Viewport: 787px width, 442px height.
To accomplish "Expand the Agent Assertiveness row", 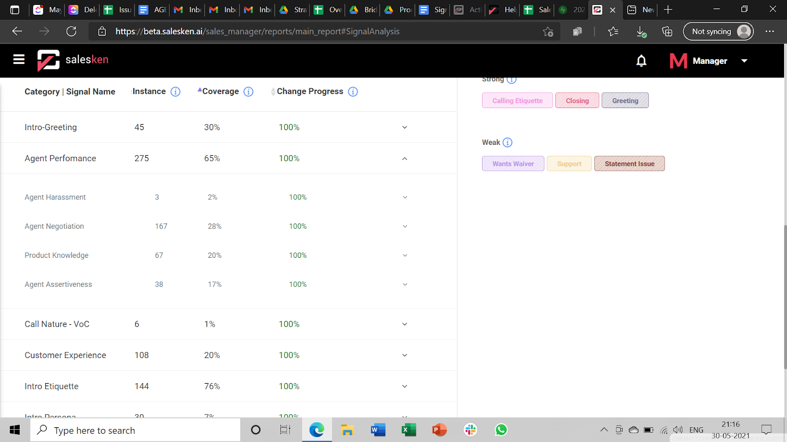I will tap(405, 284).
